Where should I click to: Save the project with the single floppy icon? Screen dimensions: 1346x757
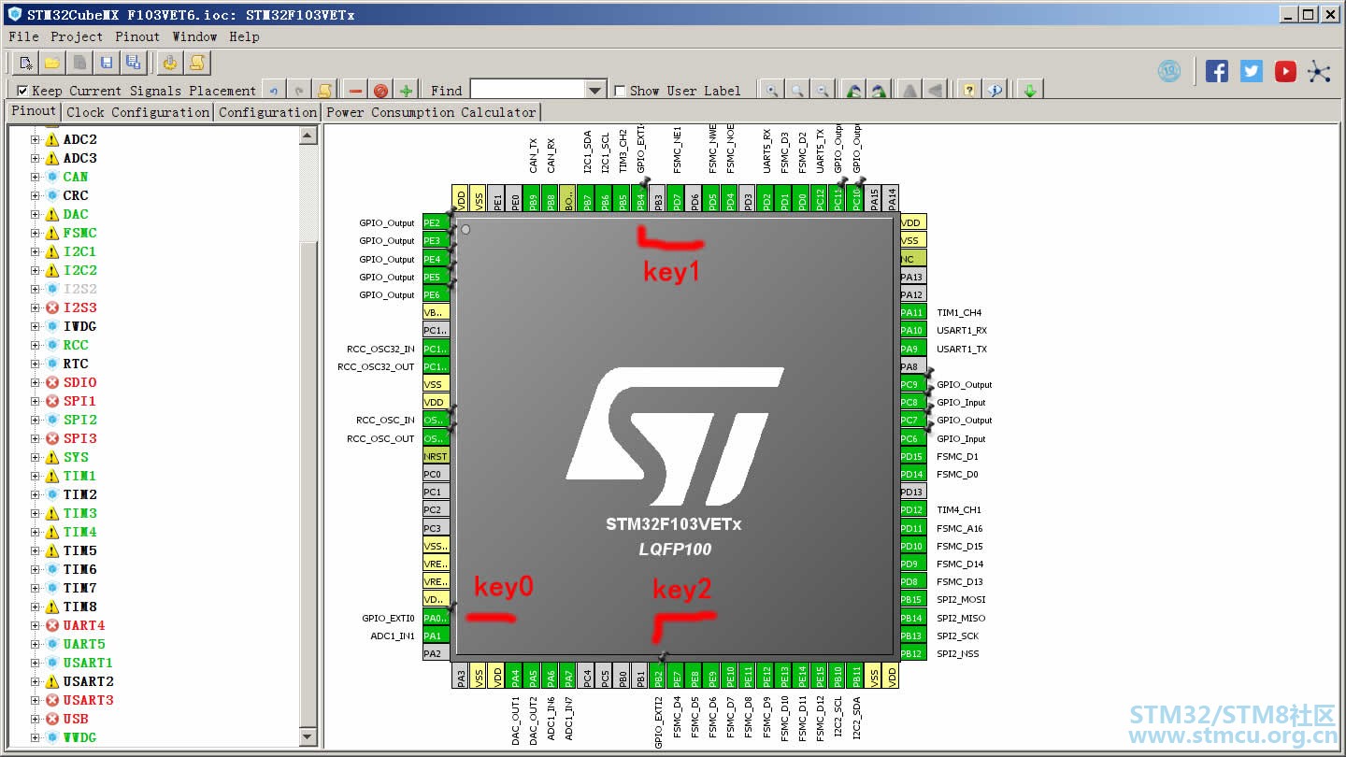[107, 63]
